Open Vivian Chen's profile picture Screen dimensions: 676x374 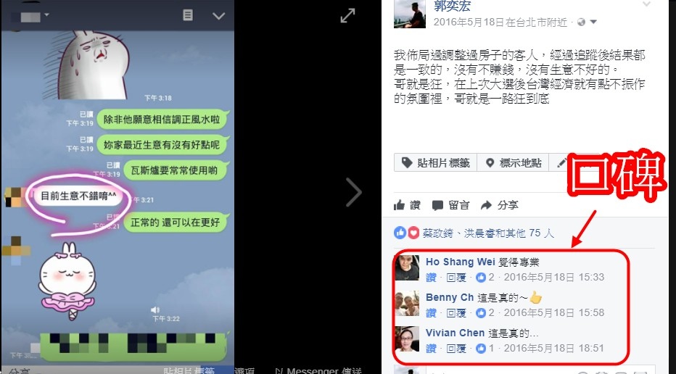[x=407, y=338]
